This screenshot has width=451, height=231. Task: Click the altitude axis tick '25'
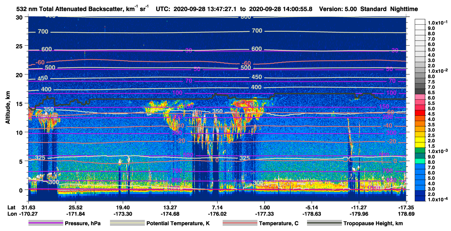pyautogui.click(x=20, y=46)
